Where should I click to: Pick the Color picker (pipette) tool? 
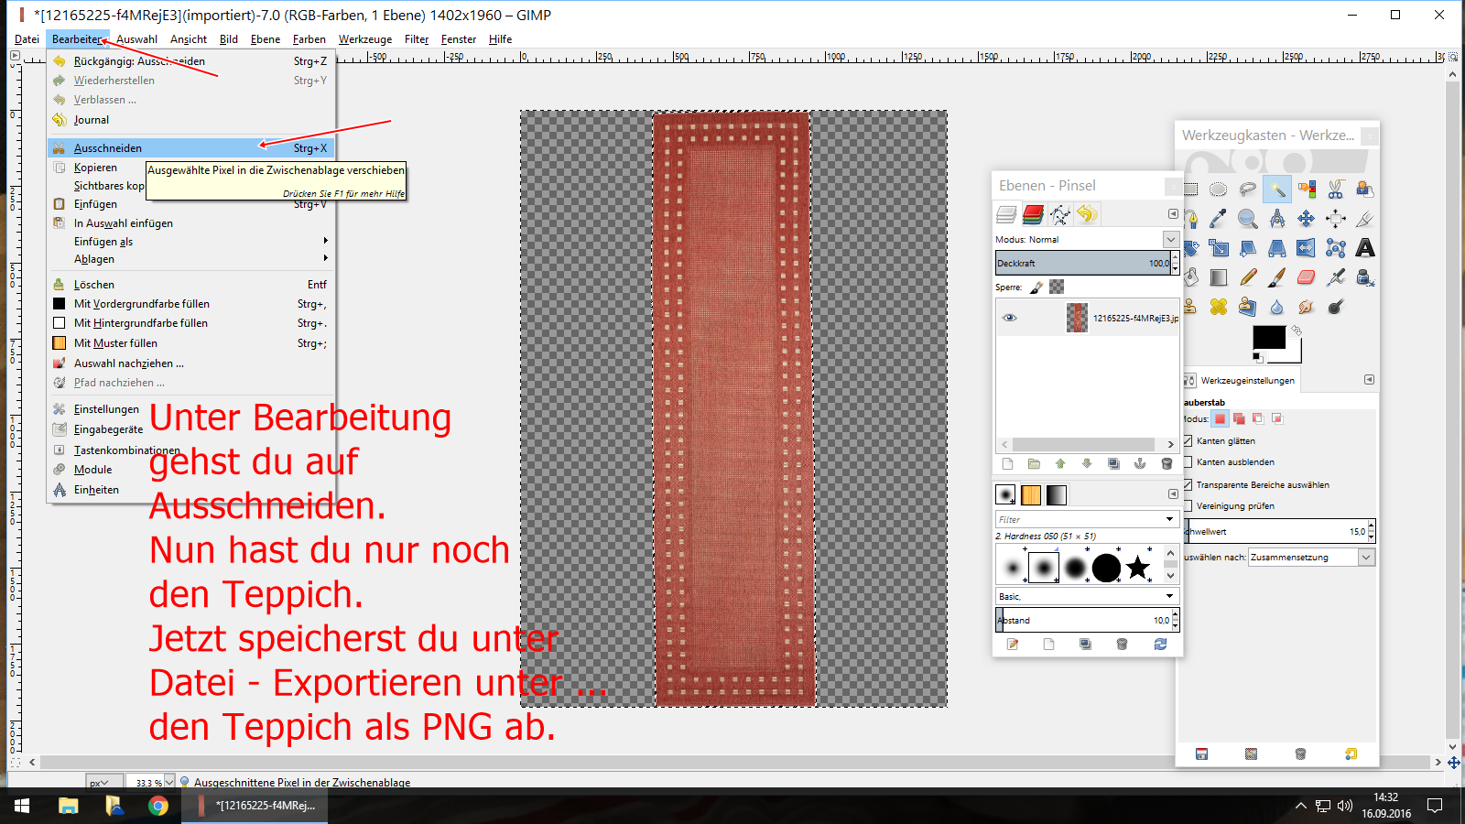(1217, 219)
